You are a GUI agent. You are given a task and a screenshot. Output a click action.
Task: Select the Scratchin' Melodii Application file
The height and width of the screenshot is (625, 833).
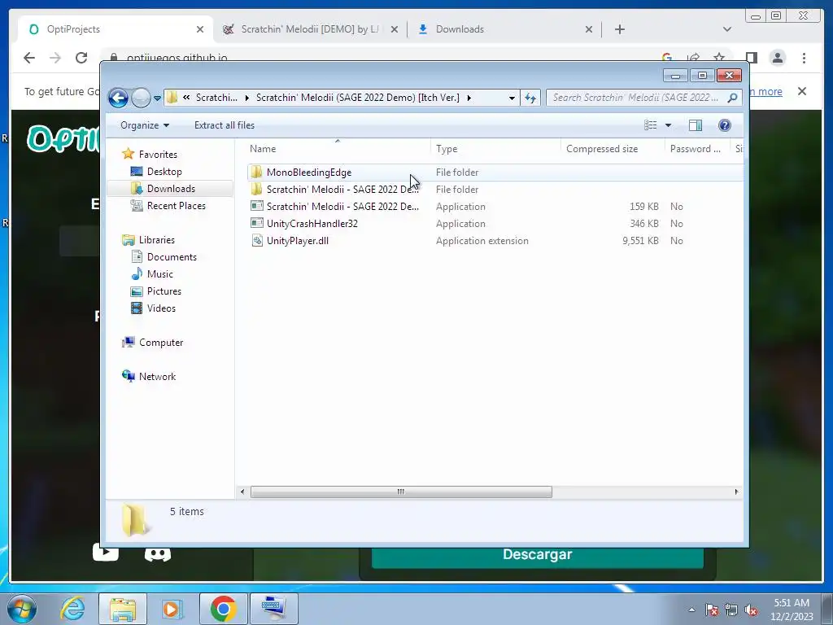(494, 206)
